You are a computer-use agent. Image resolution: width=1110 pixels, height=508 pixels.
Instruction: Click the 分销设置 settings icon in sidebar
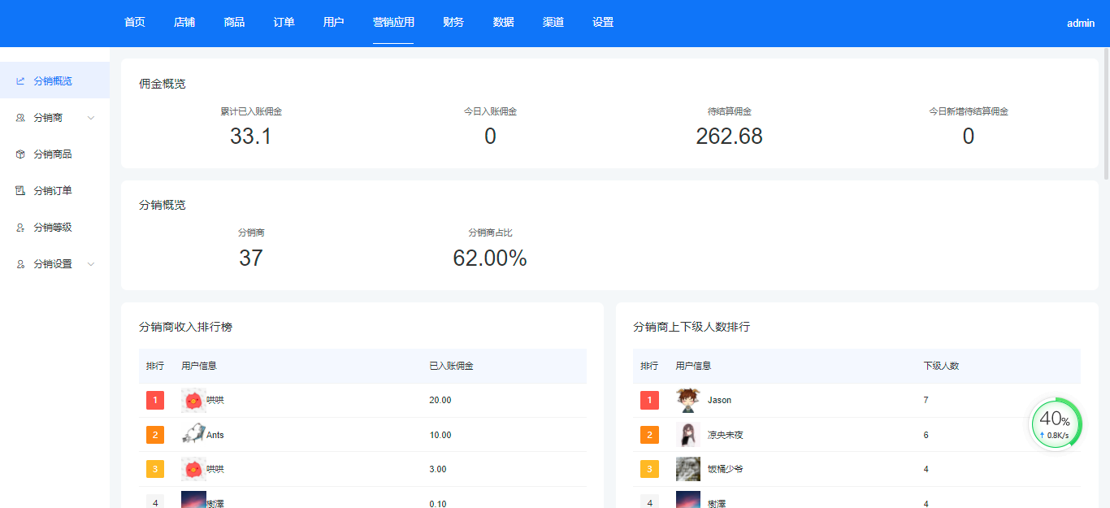pos(20,264)
